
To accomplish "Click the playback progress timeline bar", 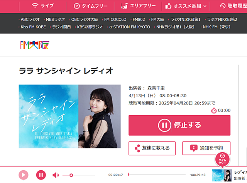I will [x=157, y=175].
